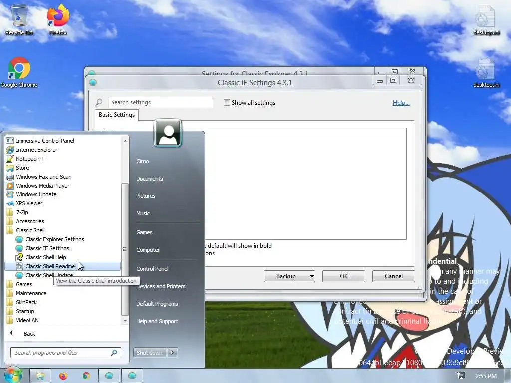Viewport: 511px width, 383px height.
Task: Click the user account picture in start menu
Action: point(168,133)
